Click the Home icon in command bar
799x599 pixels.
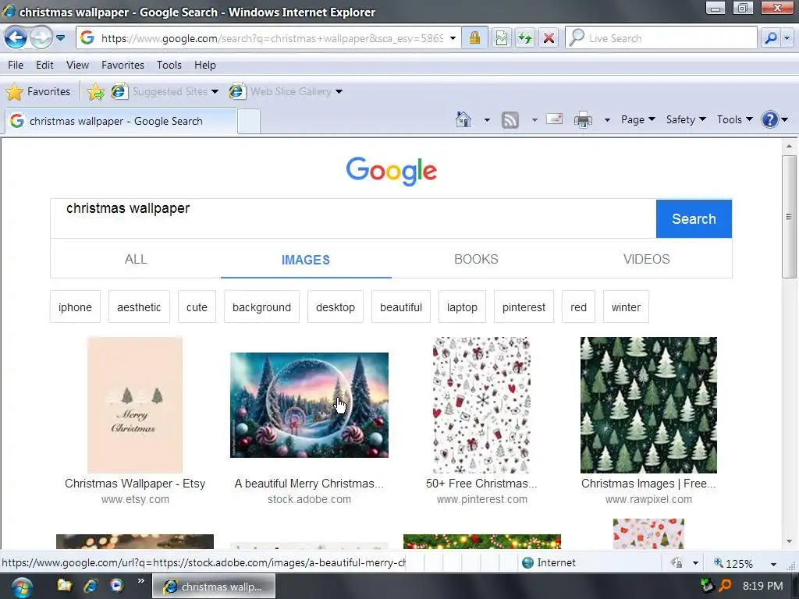coord(463,119)
